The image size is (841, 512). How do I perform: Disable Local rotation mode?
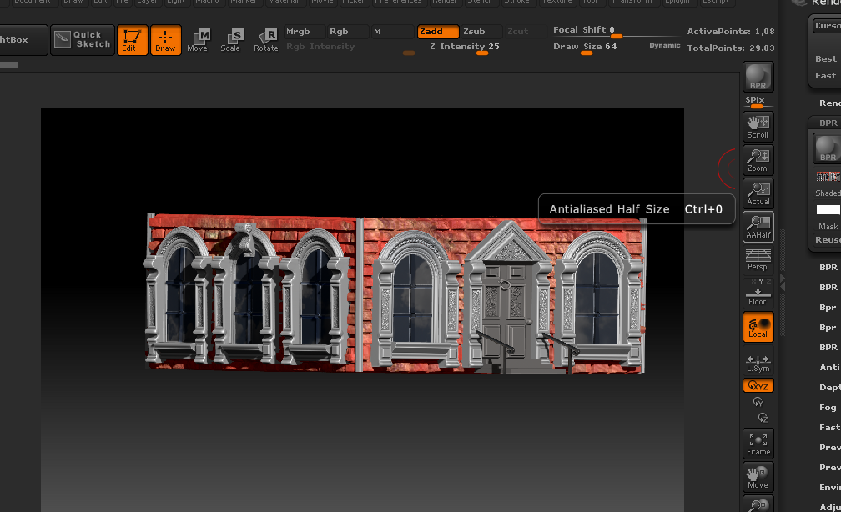click(x=758, y=327)
